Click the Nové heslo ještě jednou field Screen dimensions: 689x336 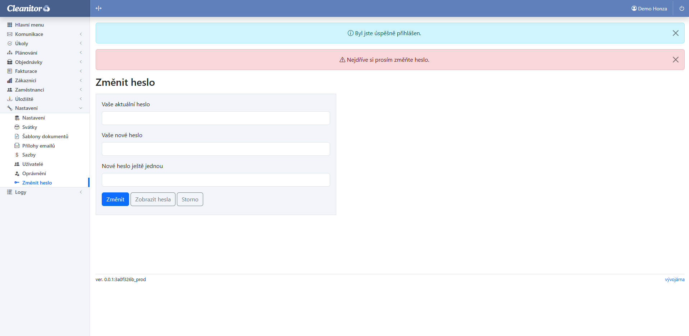(216, 180)
